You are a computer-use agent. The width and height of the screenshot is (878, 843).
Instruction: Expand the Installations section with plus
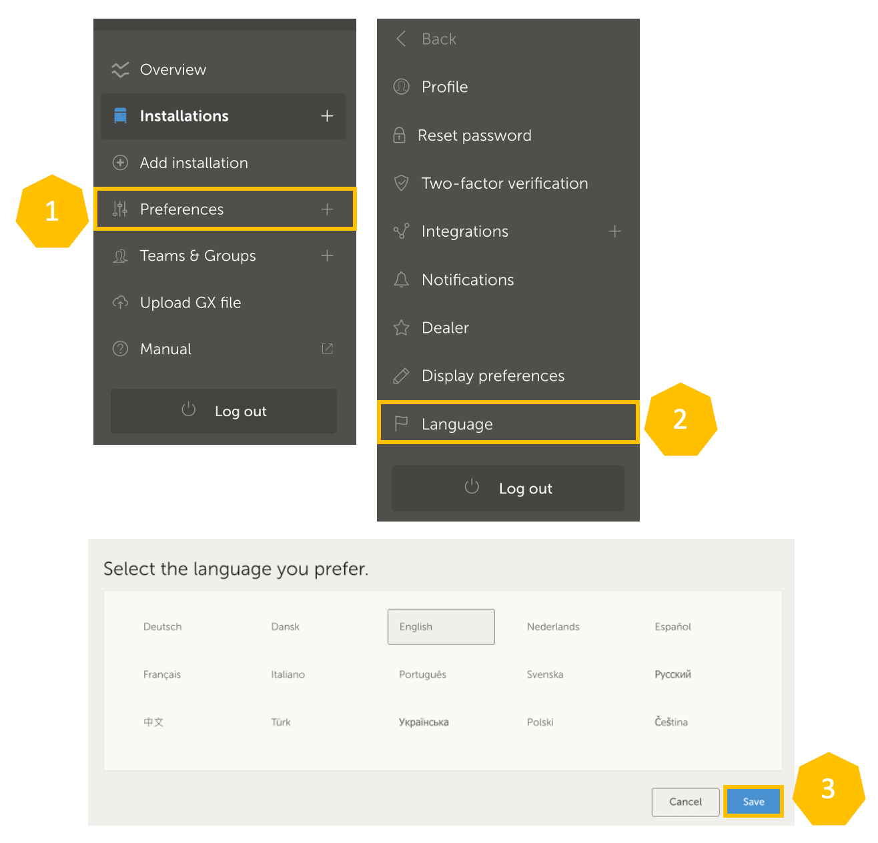coord(327,116)
